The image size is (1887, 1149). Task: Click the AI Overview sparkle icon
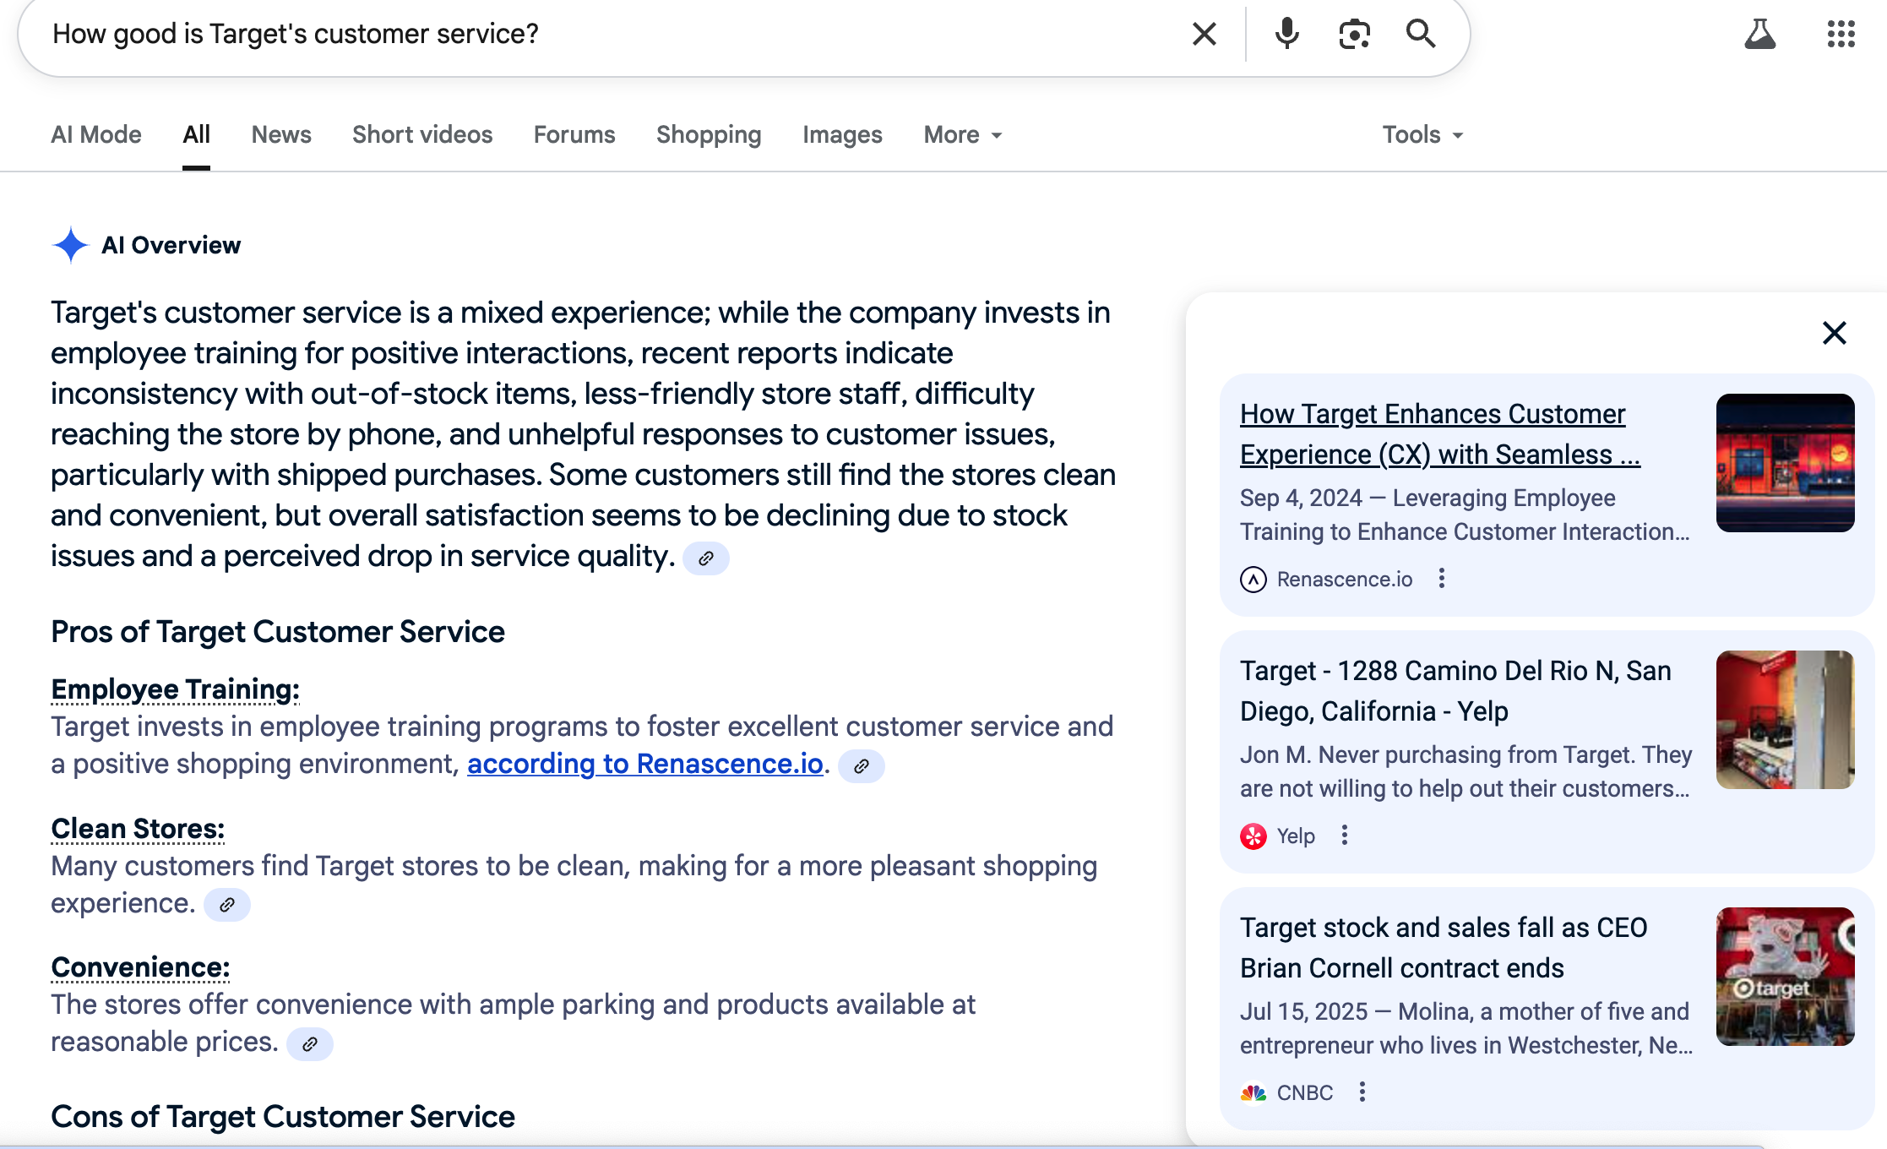pyautogui.click(x=71, y=245)
